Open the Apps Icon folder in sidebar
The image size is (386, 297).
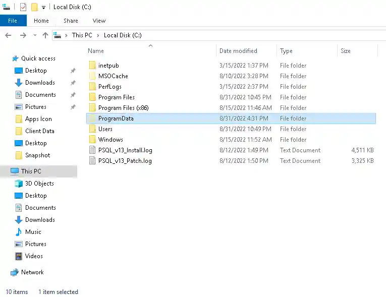(x=38, y=119)
